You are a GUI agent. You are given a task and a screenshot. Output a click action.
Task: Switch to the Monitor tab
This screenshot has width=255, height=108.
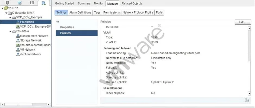coord(99,4)
